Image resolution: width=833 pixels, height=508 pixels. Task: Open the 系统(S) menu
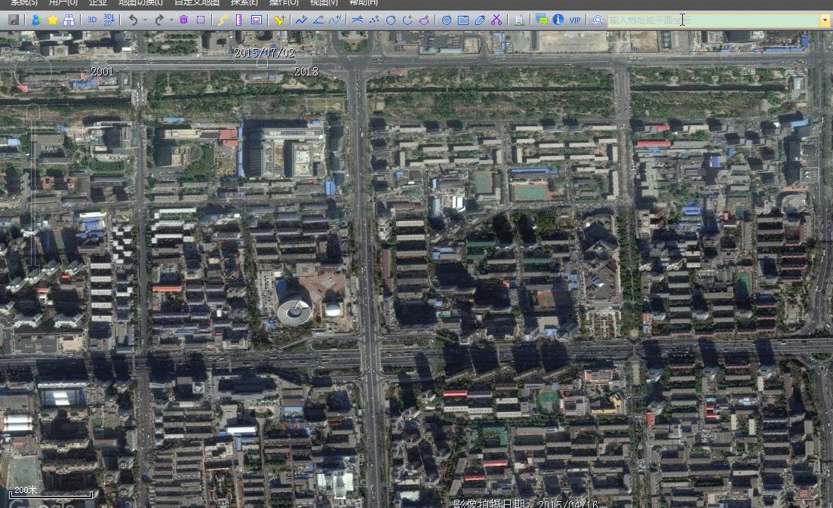pyautogui.click(x=24, y=3)
